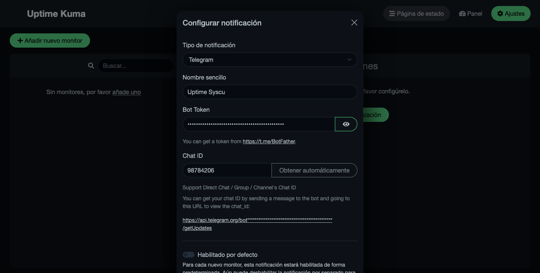Click the Buscar search box
This screenshot has width=540, height=273.
[136, 66]
